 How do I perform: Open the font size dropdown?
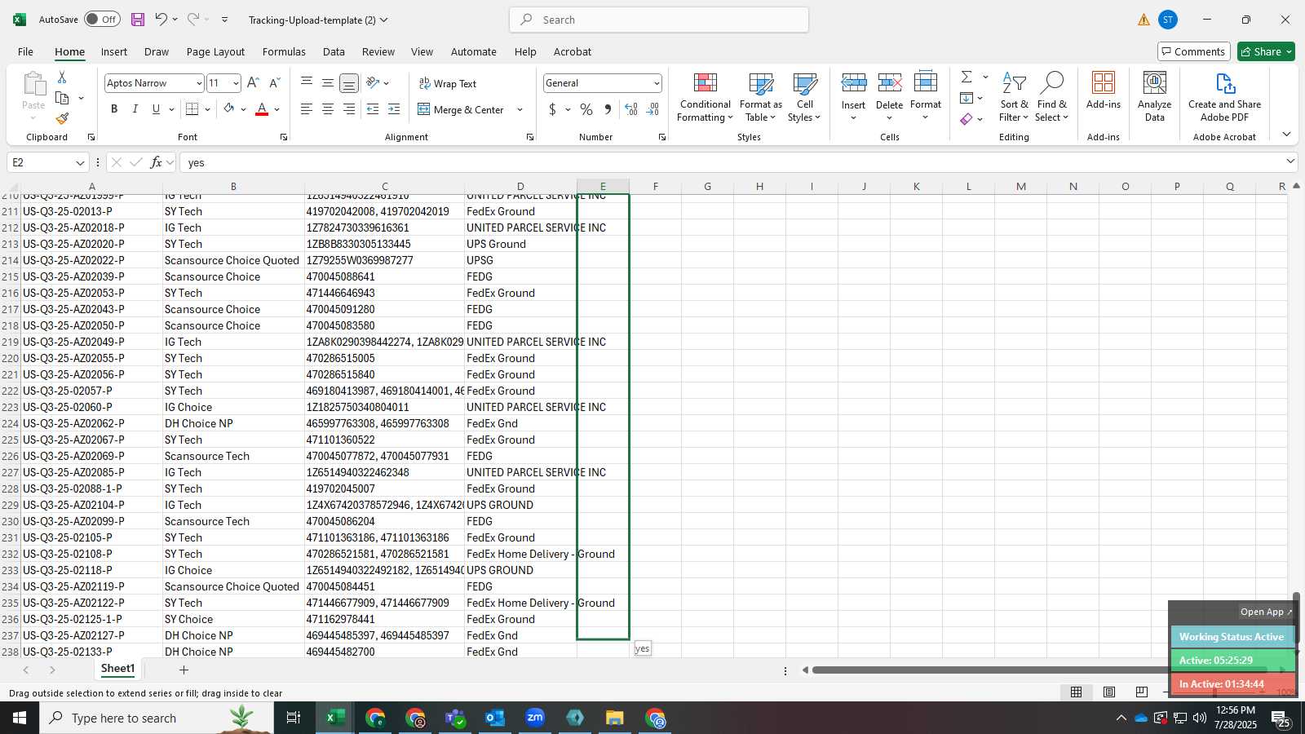tap(236, 83)
